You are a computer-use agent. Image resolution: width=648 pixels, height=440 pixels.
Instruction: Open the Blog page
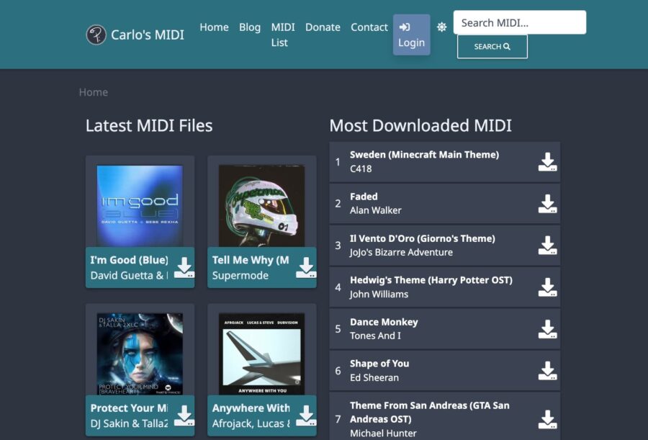click(x=250, y=27)
